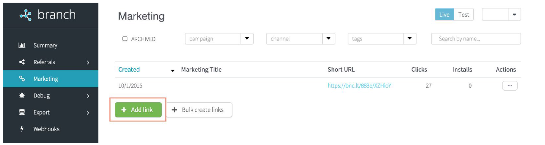Click inside the campaign filter text box

213,39
